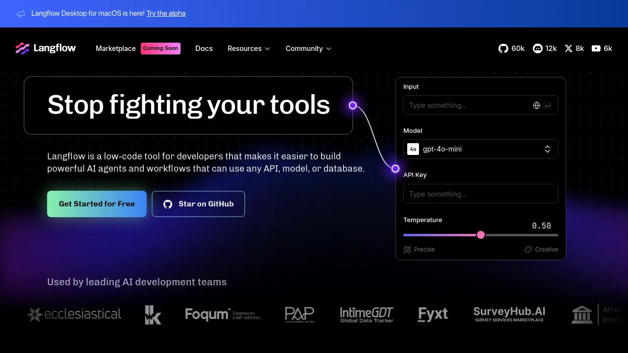
Task: Click Used by leading AI development teams text
Action: tap(137, 282)
